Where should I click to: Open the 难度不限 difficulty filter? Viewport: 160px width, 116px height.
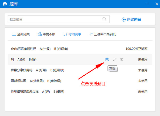pyautogui.click(x=46, y=34)
